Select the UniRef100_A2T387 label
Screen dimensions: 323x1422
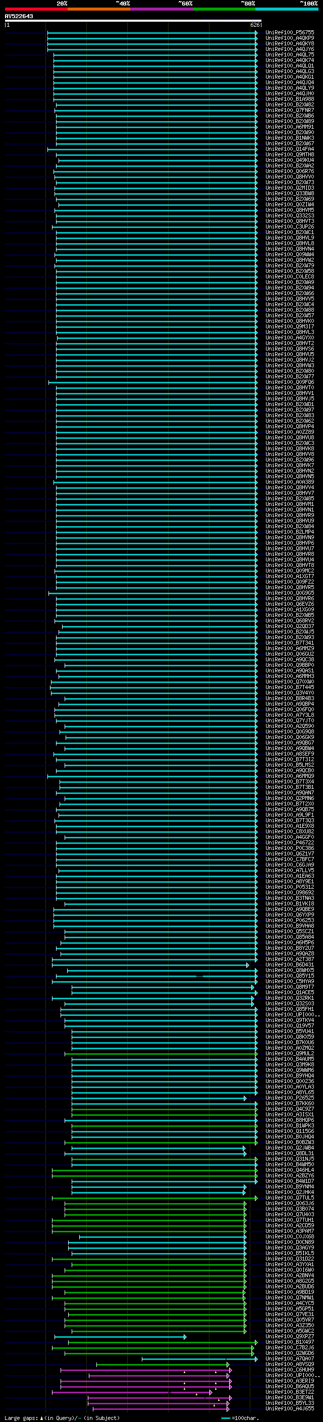coord(290,959)
